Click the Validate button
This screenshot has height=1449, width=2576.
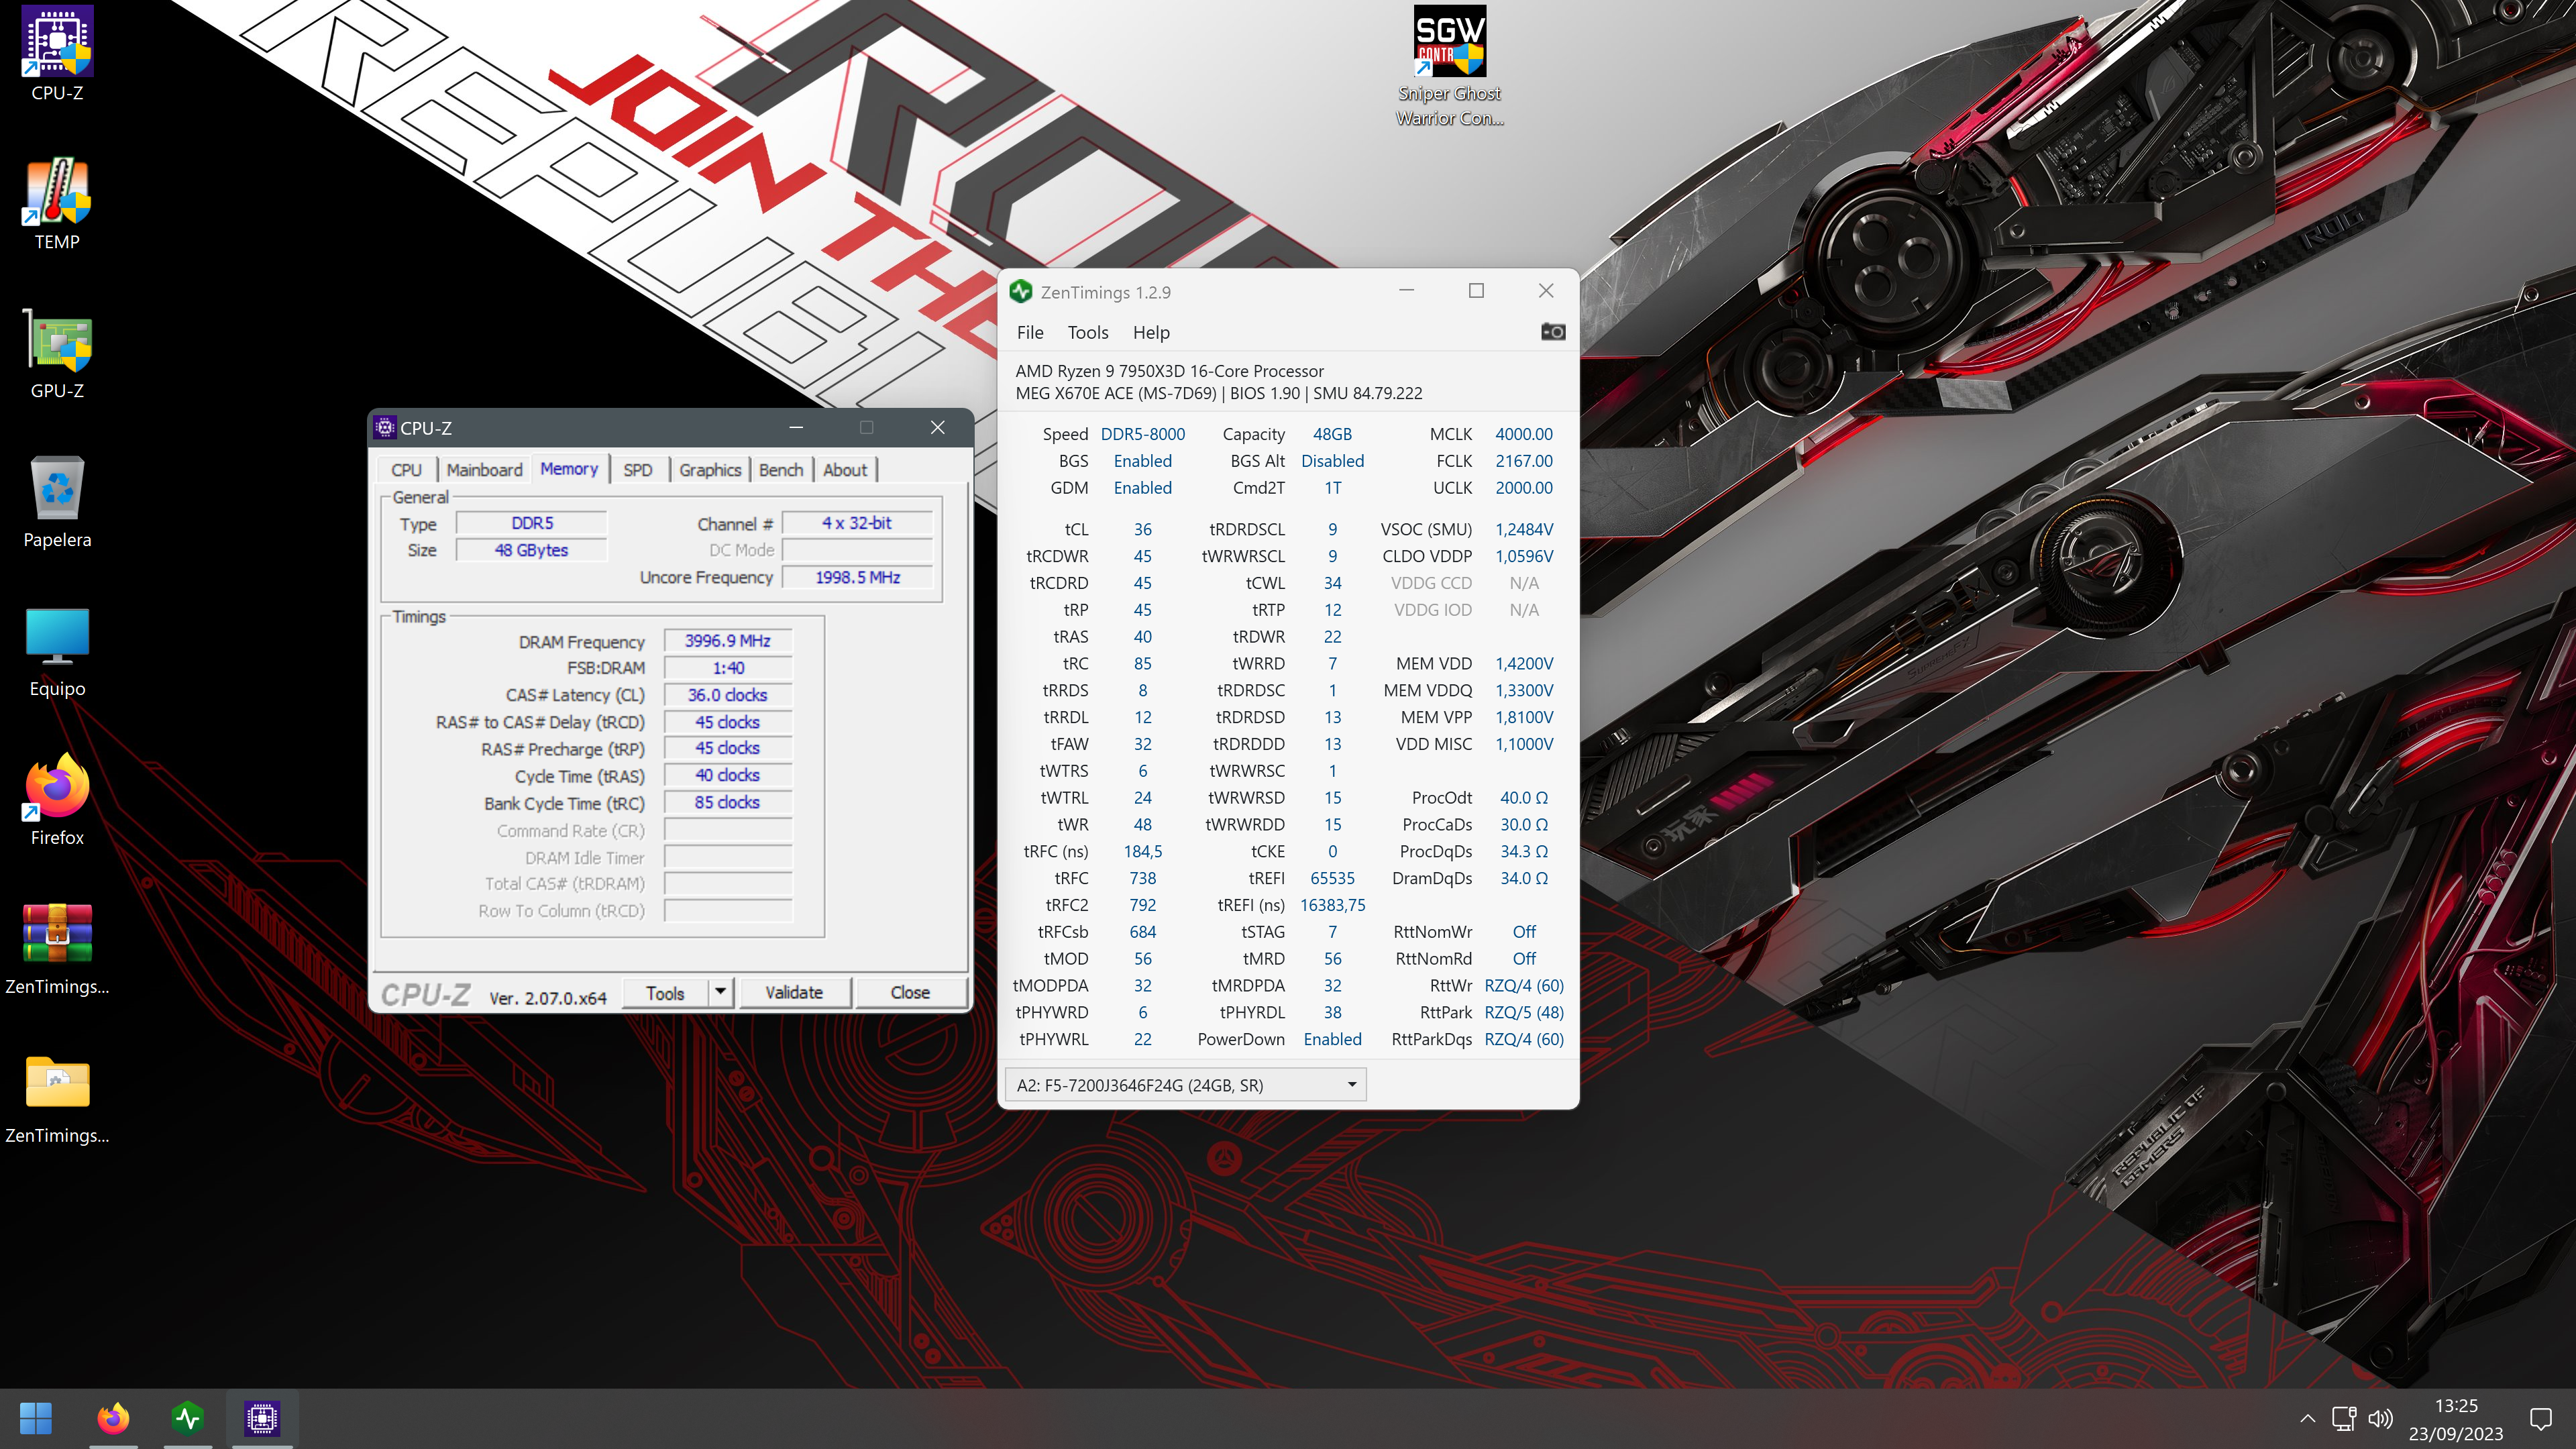click(794, 992)
